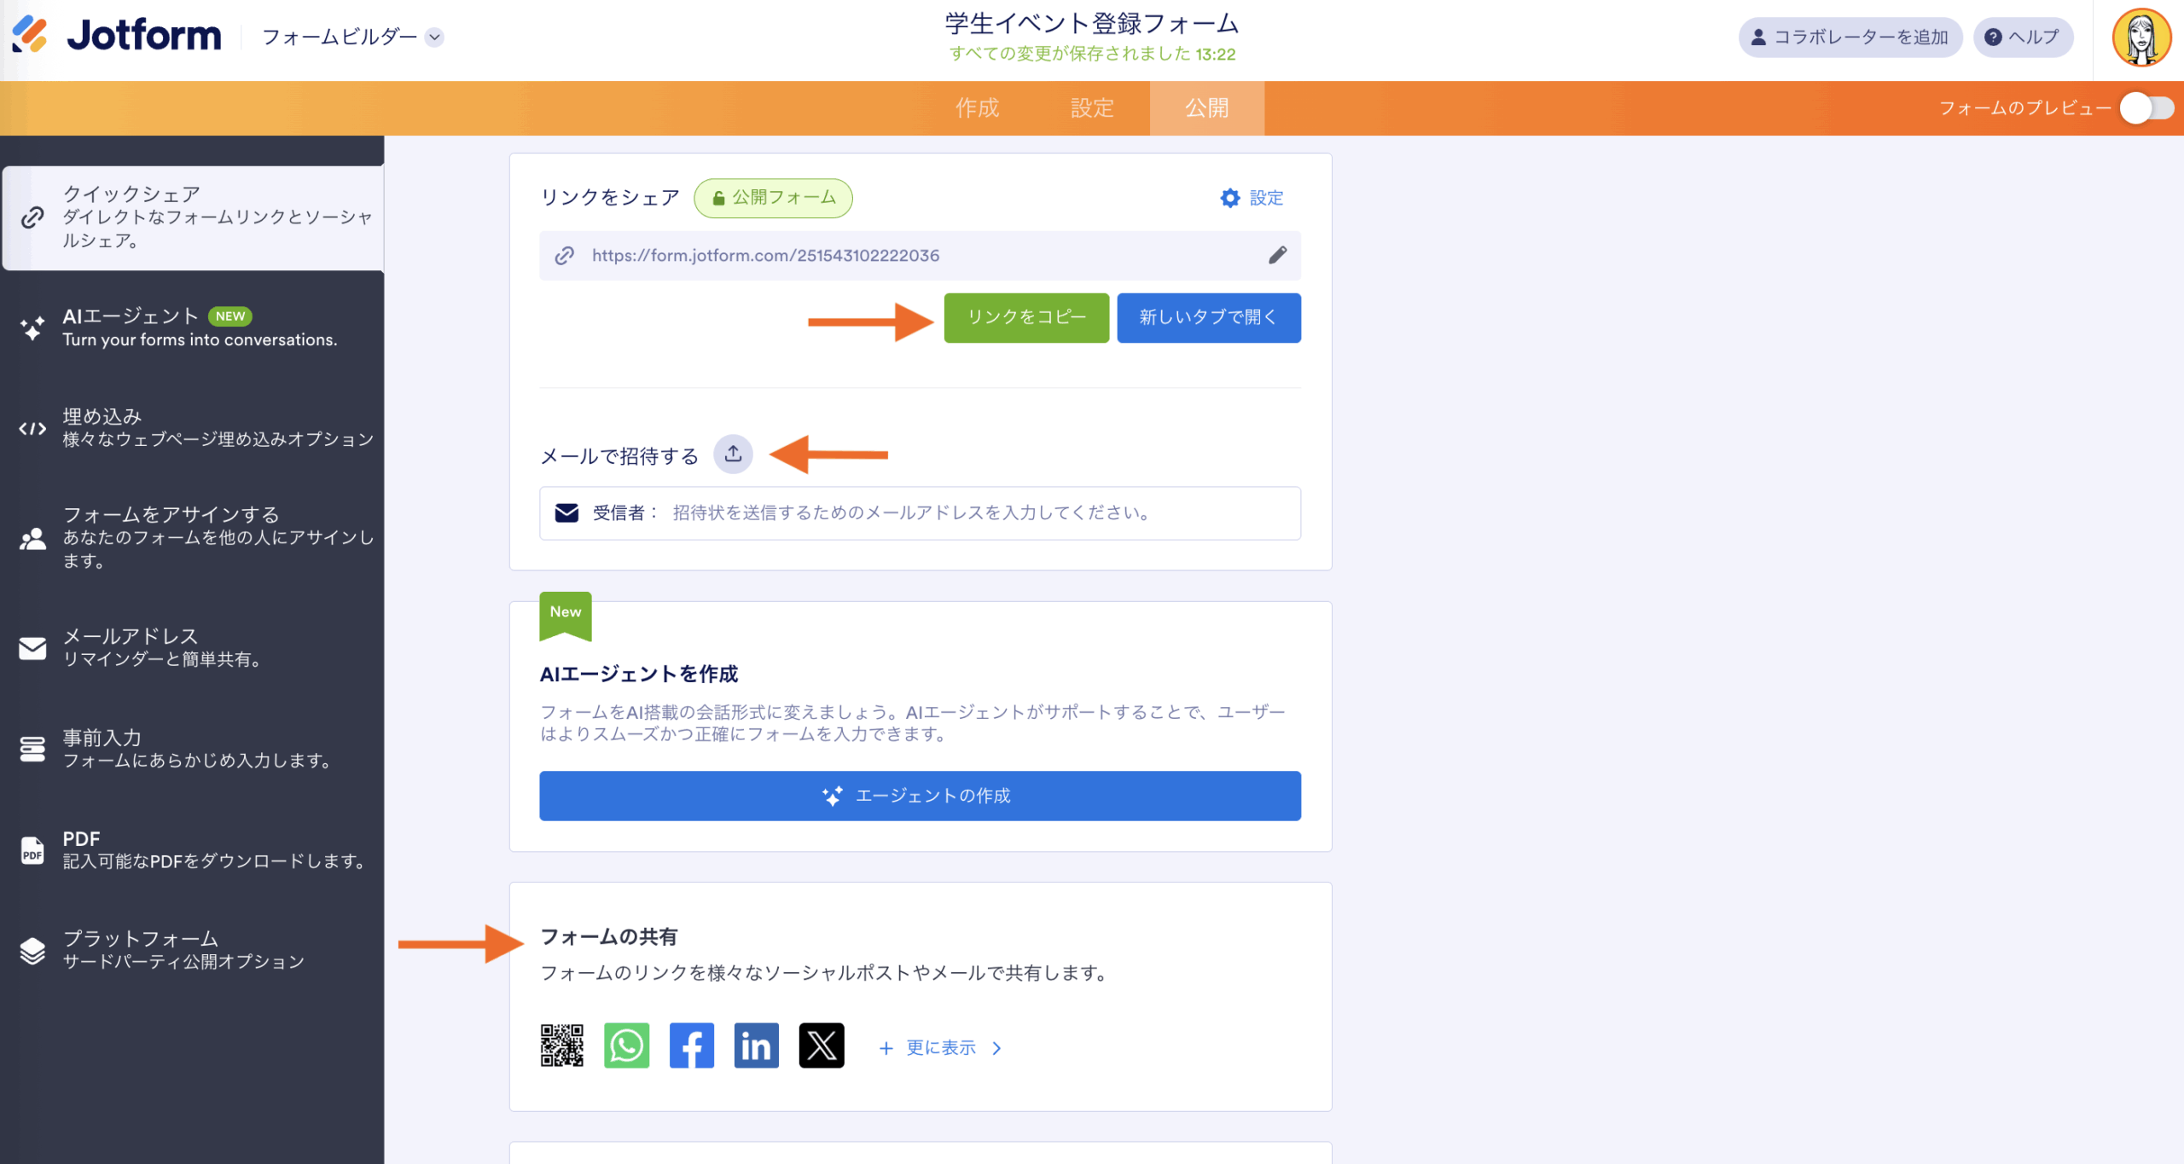Open the user avatar menu
Viewport: 2184px width, 1164px height.
pyautogui.click(x=2141, y=38)
